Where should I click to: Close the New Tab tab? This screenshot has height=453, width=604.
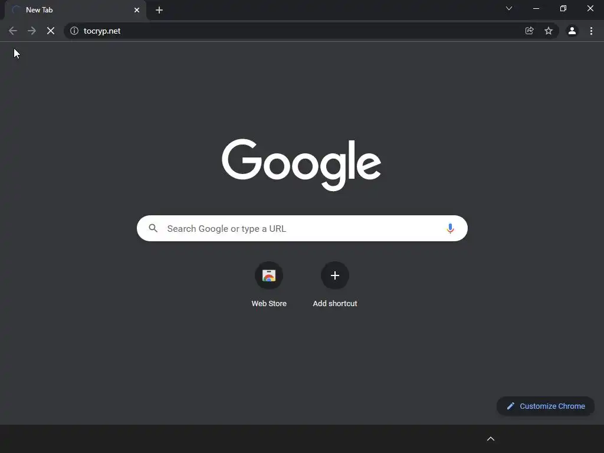coord(137,10)
